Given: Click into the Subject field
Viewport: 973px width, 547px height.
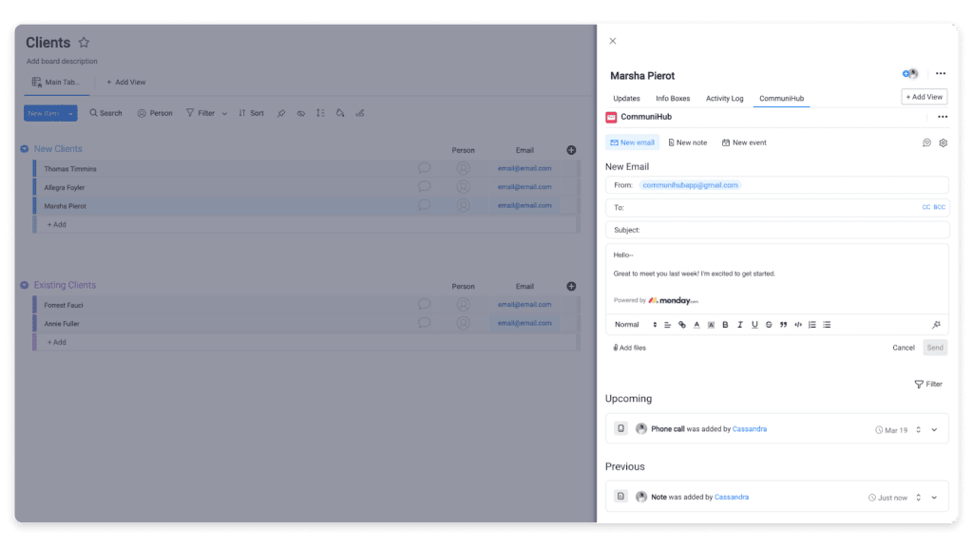Looking at the screenshot, I should (777, 230).
